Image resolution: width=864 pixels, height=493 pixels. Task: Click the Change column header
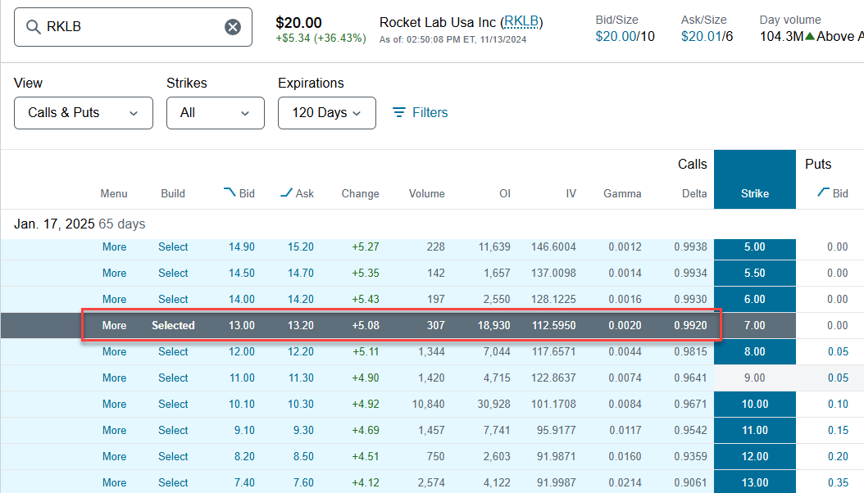[x=360, y=193]
